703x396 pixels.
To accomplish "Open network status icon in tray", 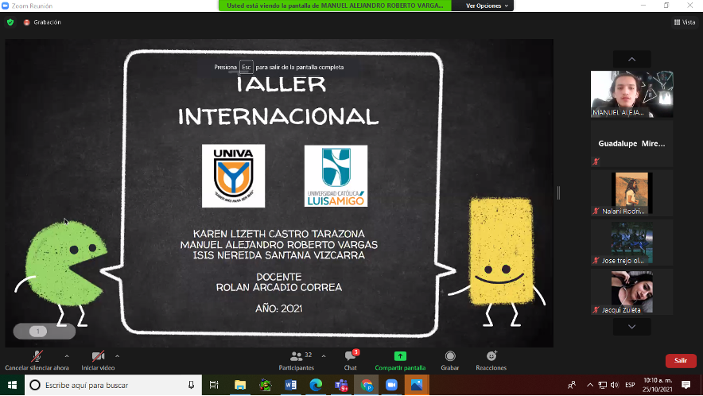I will [603, 385].
